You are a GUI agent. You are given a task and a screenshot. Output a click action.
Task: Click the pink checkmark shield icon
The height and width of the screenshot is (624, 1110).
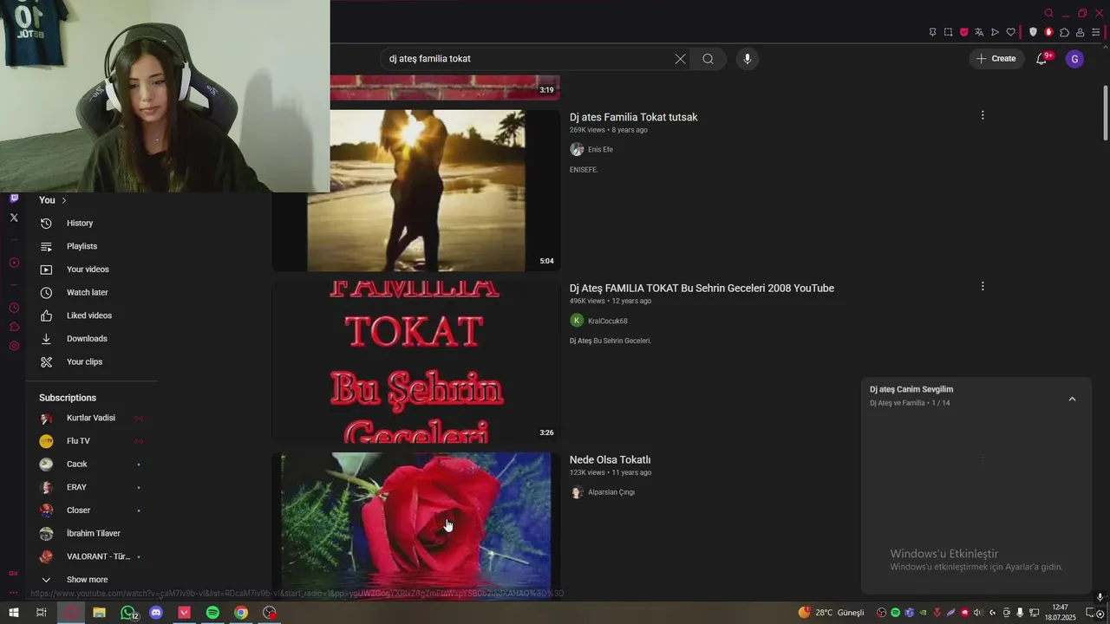coord(963,32)
